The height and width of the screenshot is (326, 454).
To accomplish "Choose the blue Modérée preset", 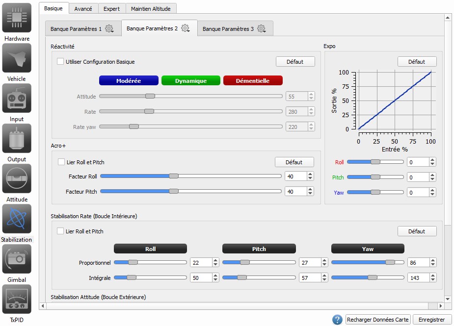I will click(x=129, y=81).
